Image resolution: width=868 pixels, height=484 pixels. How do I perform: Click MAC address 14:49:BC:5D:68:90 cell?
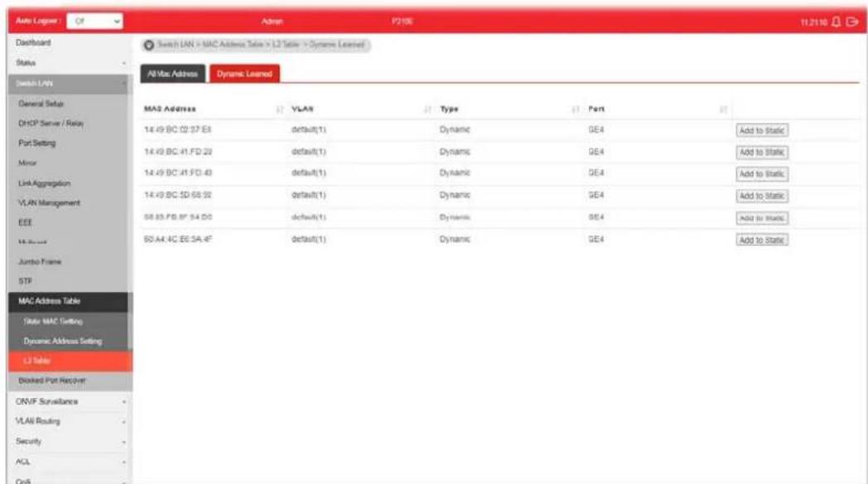point(178,194)
